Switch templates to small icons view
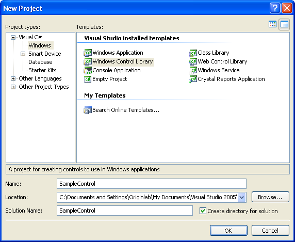 [x=284, y=24]
